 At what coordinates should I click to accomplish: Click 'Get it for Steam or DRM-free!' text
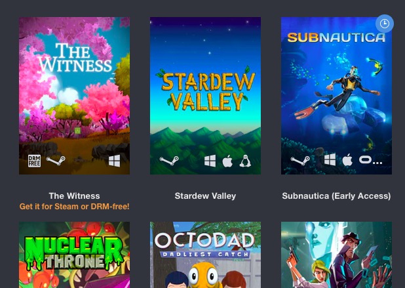(75, 207)
